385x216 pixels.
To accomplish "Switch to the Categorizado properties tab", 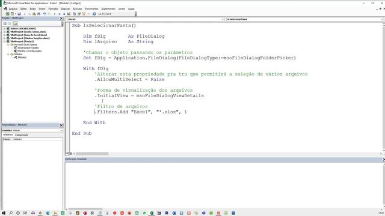I will pos(22,135).
